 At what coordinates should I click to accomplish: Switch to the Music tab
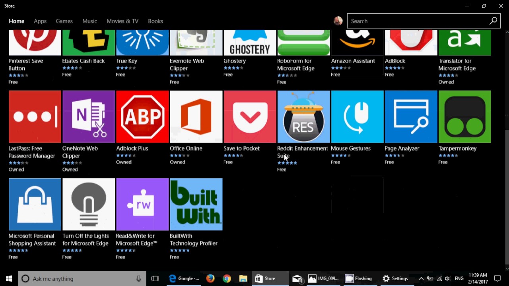pos(89,21)
